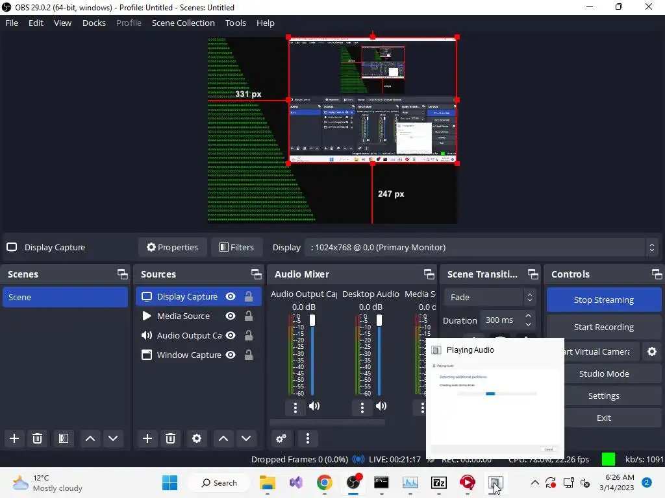This screenshot has width=665, height=498.
Task: Mute Audio Output Capture channel
Action: 314,407
